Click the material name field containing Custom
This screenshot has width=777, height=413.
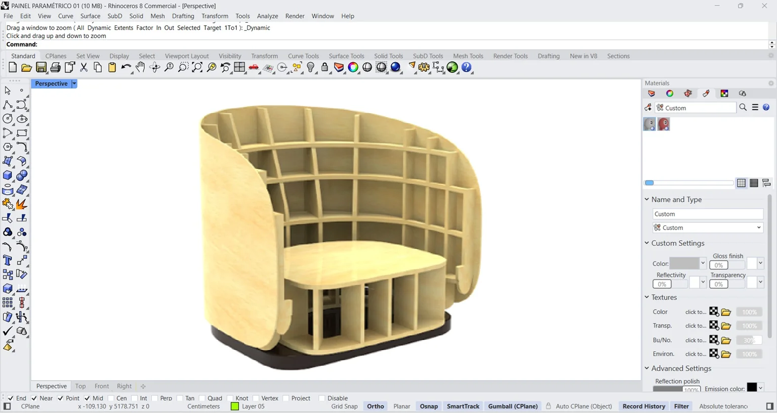tap(708, 214)
